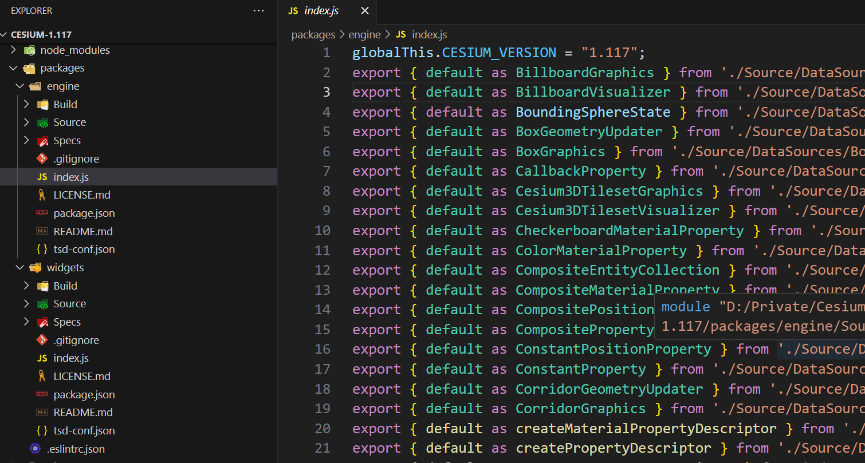Click the engine folder icon
Image resolution: width=865 pixels, height=463 pixels.
pyautogui.click(x=36, y=86)
